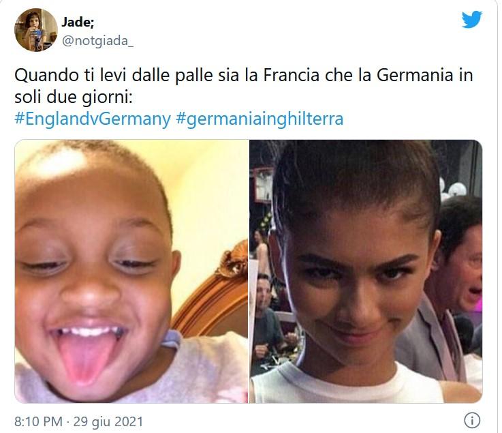Screen dimensions: 502x433
Task: Click the word Francia in the tweet
Action: (292, 75)
